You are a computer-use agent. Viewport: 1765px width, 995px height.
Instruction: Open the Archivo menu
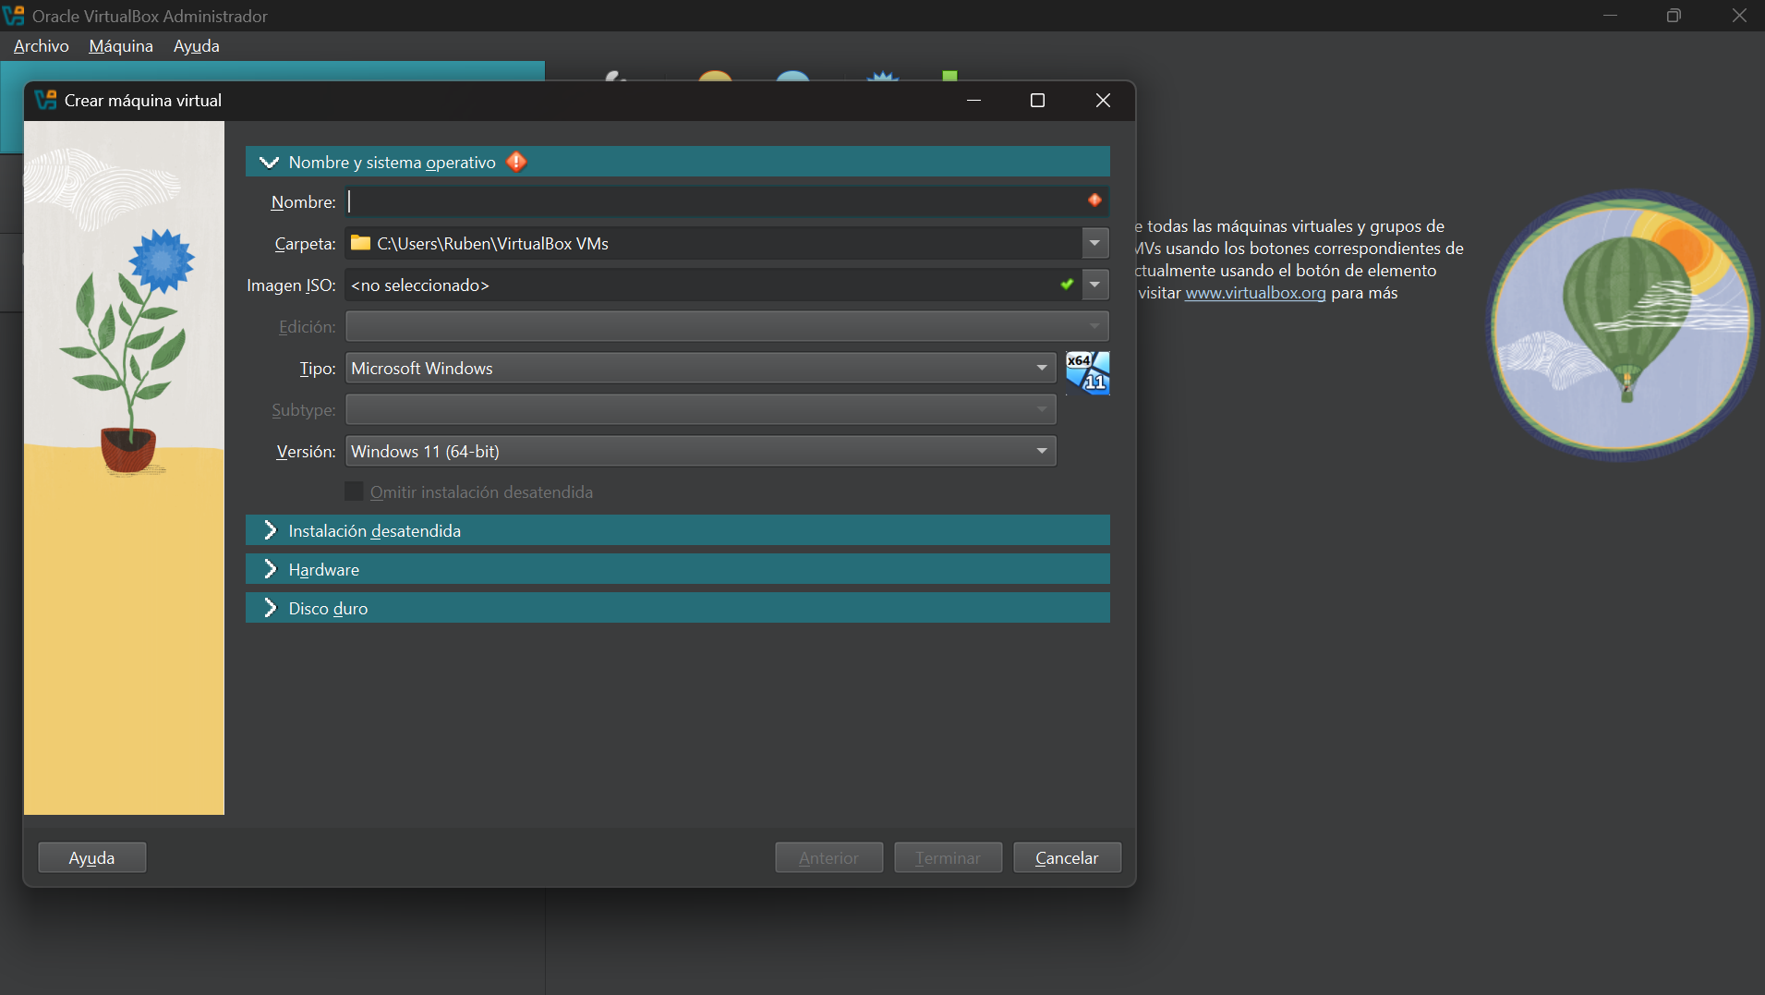(41, 46)
